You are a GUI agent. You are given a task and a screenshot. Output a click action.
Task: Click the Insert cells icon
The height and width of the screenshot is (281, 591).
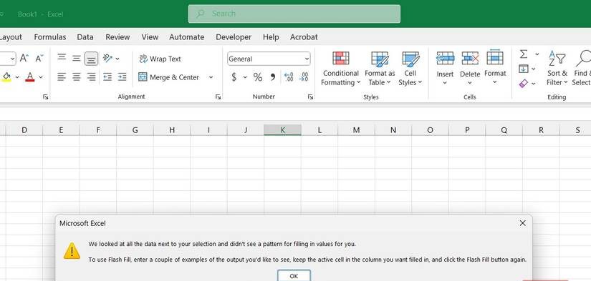tap(445, 59)
